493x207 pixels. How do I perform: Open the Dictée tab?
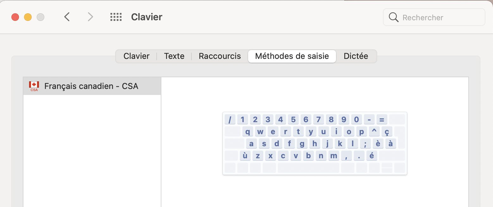point(356,56)
